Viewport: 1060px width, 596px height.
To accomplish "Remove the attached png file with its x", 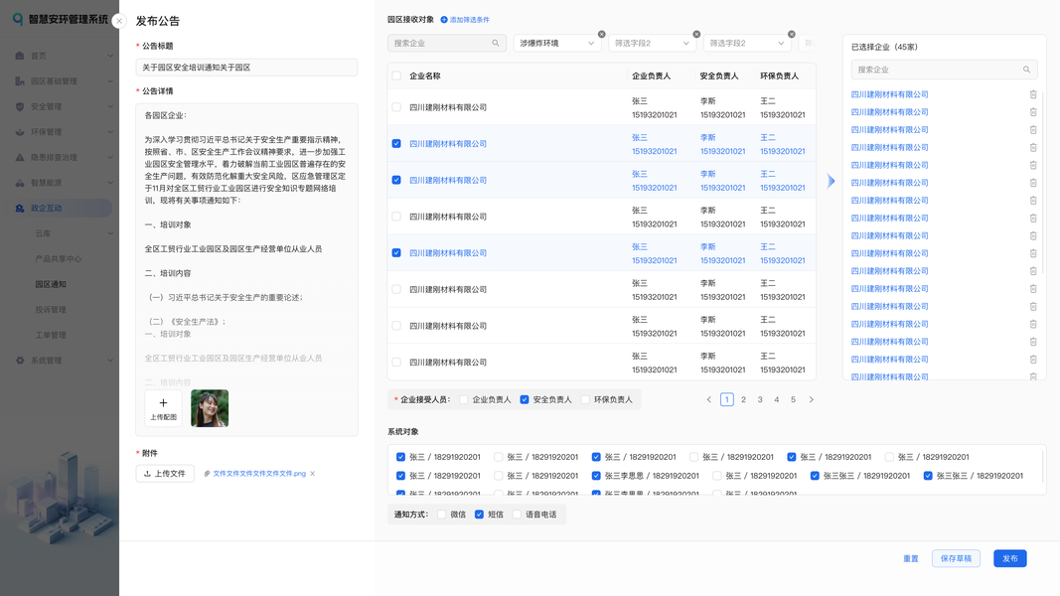I will click(312, 474).
